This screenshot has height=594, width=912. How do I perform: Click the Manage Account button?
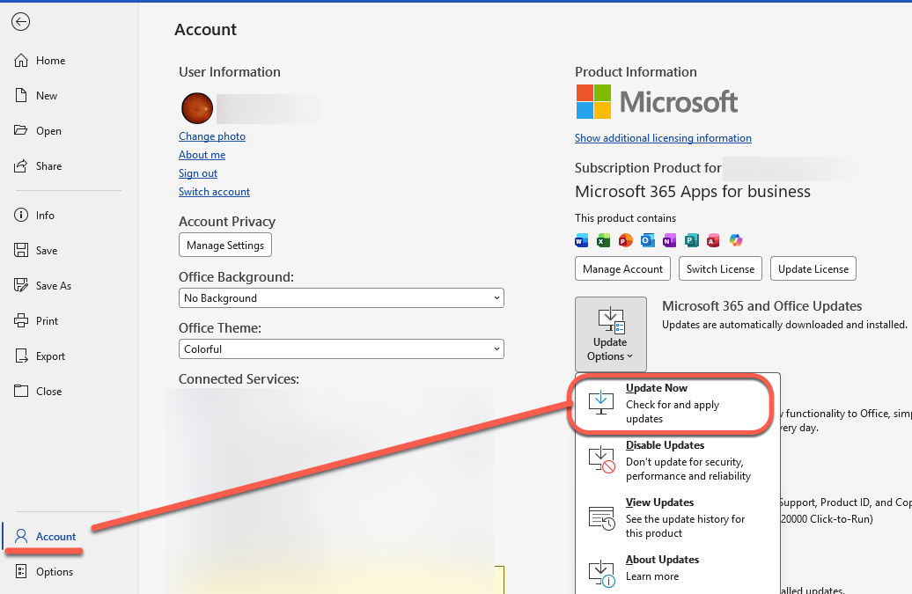[x=623, y=269]
